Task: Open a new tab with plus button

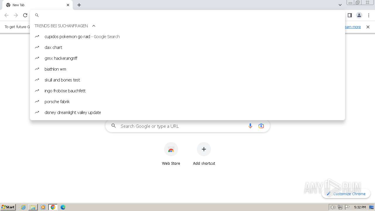Action: pos(79,5)
